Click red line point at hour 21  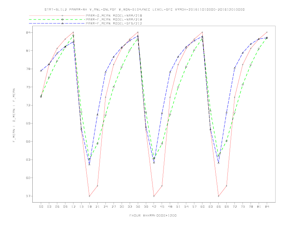pyautogui.click(x=97, y=186)
